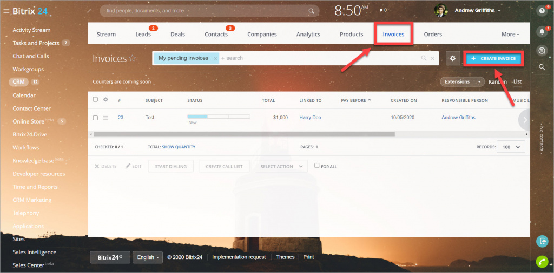Open the Contacts tab
This screenshot has height=273, width=554.
pos(216,34)
